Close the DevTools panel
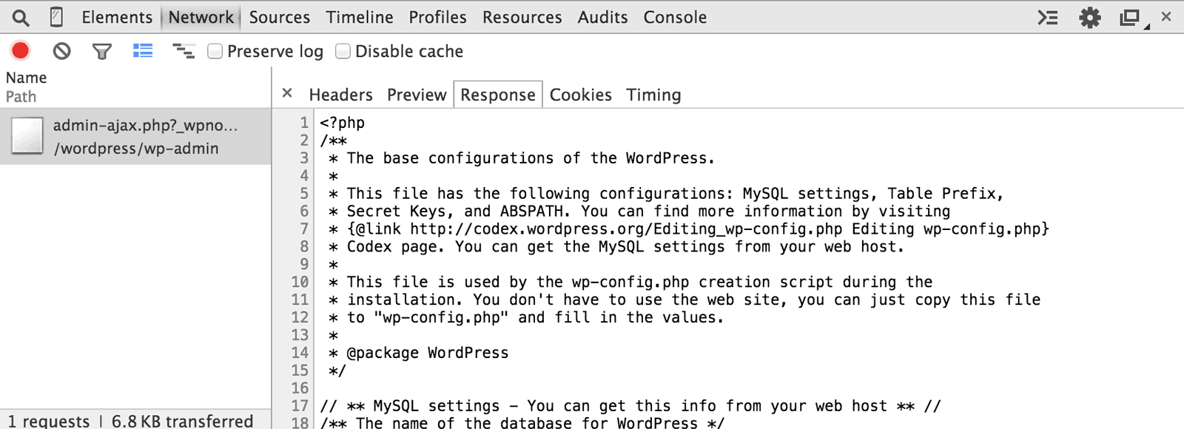Screen dimensions: 1184x429 1166,16
